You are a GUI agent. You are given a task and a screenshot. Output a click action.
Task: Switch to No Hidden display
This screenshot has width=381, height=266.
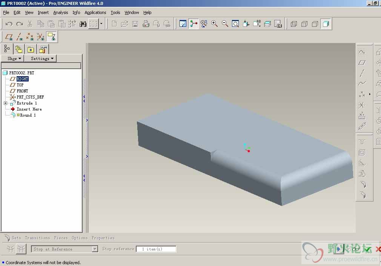point(315,24)
